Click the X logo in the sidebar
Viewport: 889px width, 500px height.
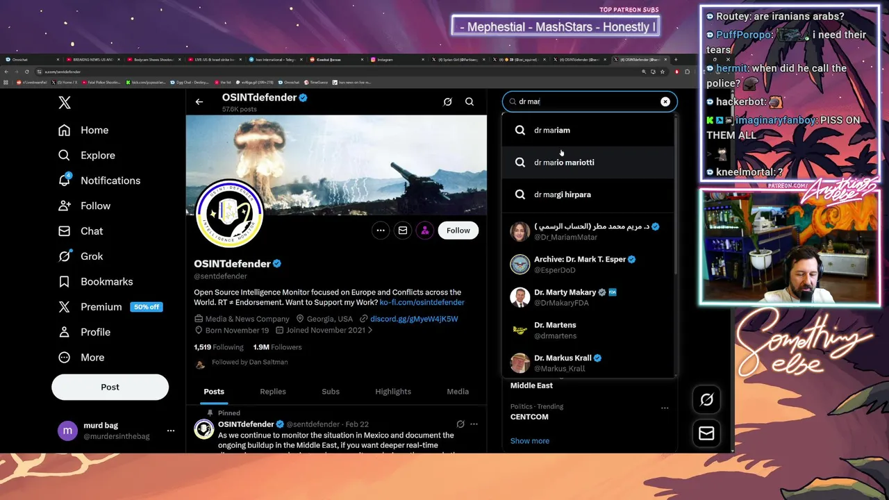point(65,103)
